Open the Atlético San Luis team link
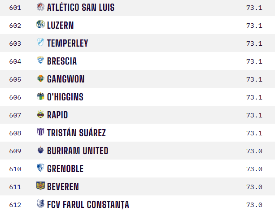The width and height of the screenshot is (275, 212). pyautogui.click(x=80, y=8)
